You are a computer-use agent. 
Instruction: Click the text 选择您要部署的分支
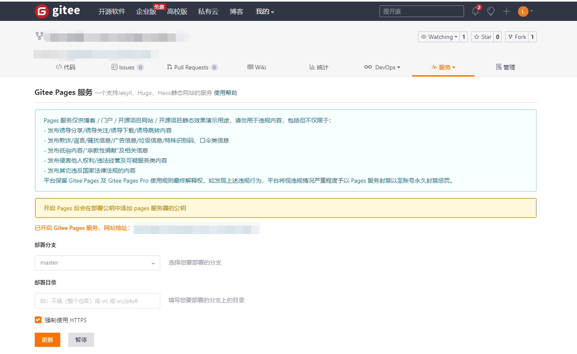click(x=195, y=263)
